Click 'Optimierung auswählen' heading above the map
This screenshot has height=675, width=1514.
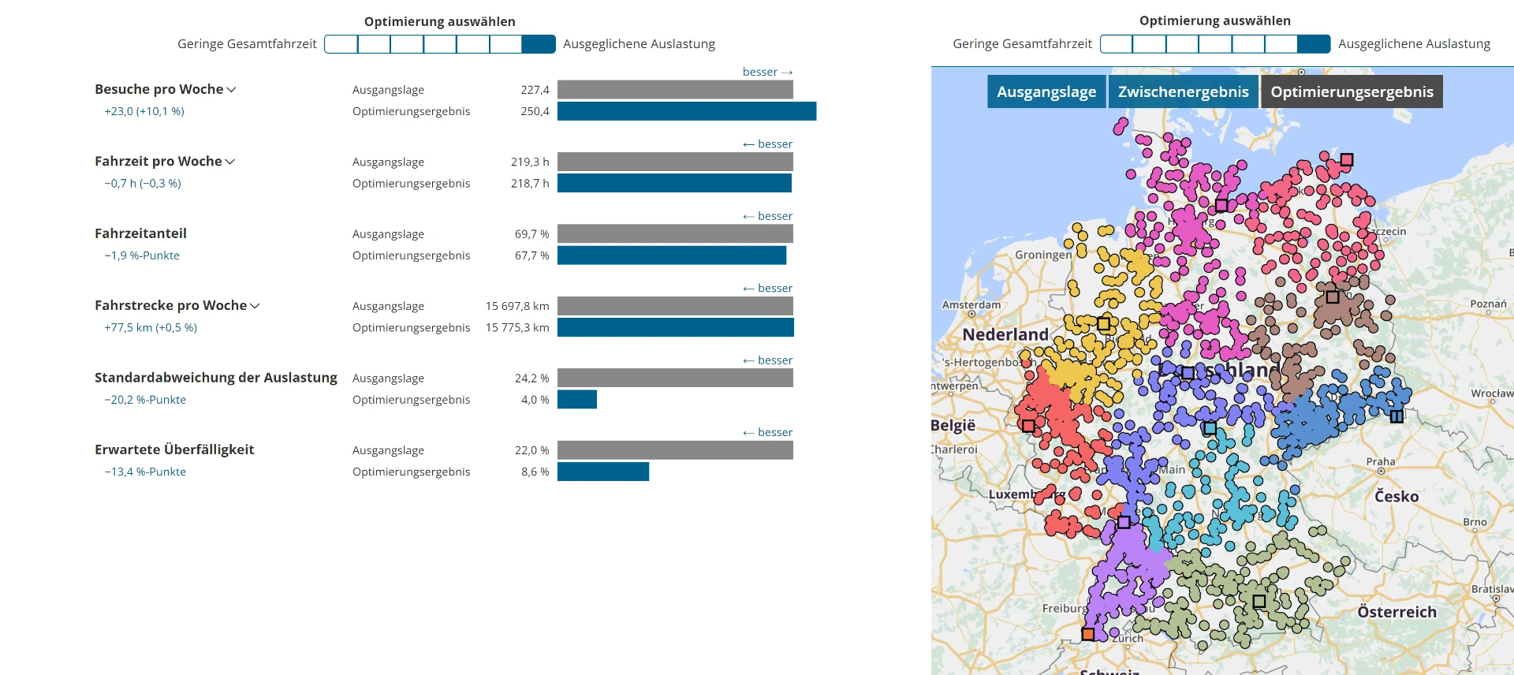(x=1215, y=21)
